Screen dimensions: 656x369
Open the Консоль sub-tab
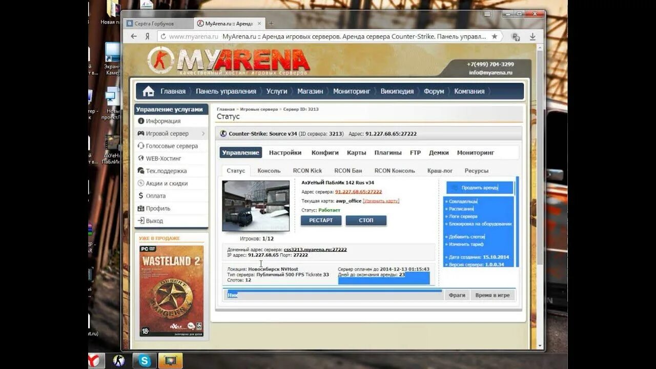pos(269,171)
